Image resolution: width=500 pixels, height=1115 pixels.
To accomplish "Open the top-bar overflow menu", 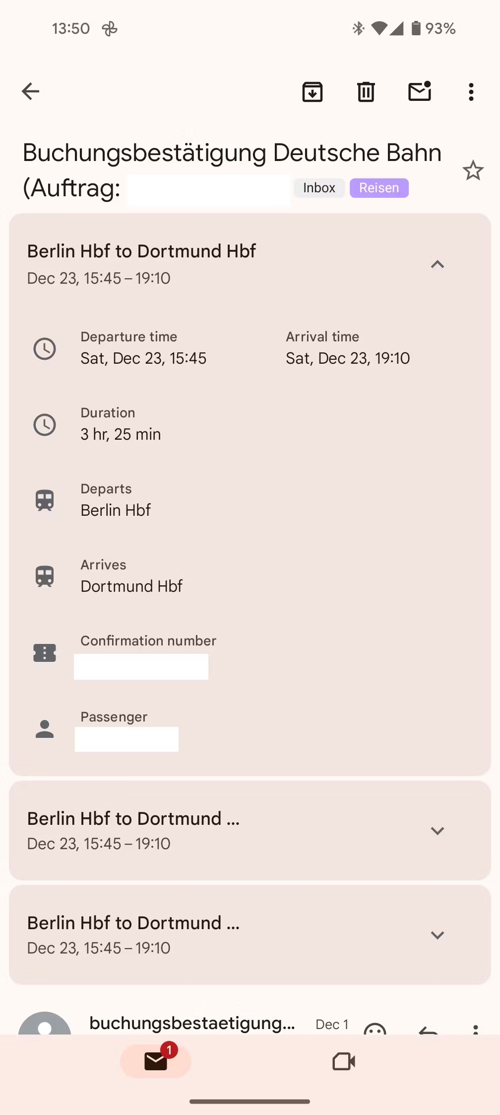I will point(471,92).
